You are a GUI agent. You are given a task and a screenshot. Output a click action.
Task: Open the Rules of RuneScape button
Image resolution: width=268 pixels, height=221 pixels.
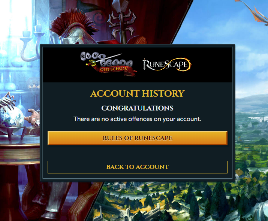click(x=138, y=138)
